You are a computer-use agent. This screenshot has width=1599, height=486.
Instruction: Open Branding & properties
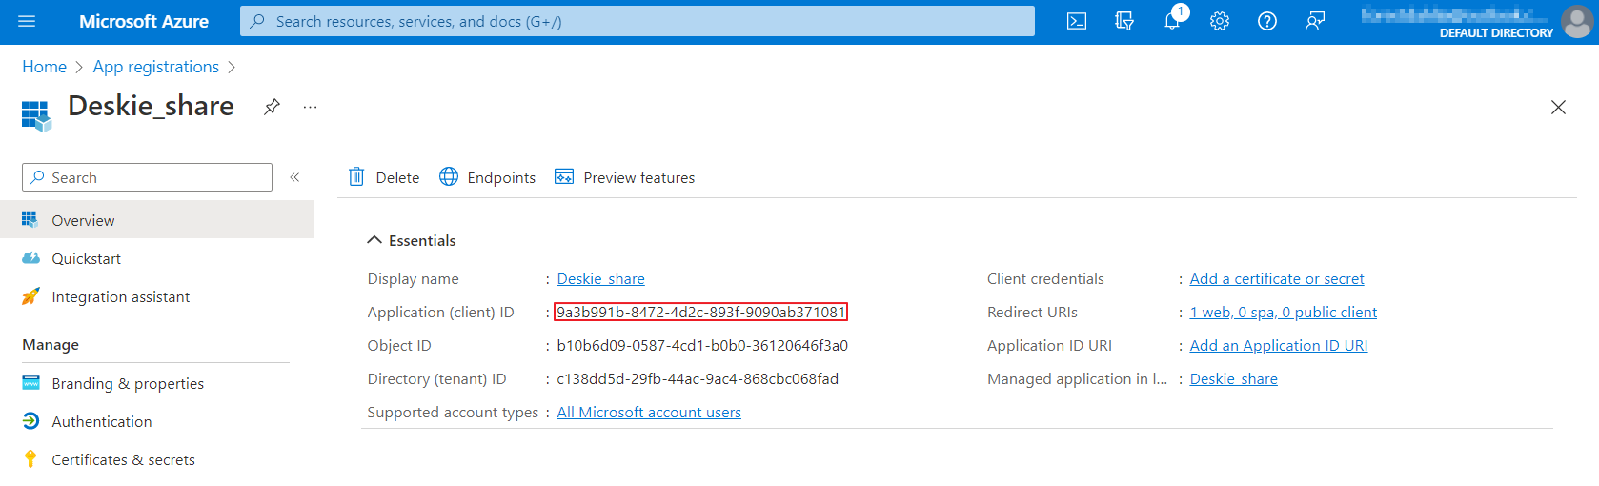(x=156, y=383)
